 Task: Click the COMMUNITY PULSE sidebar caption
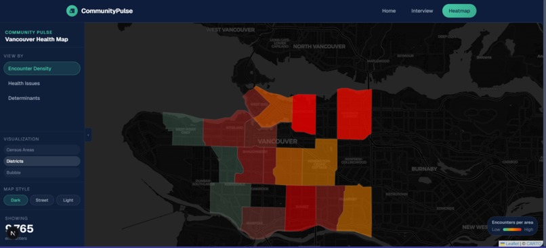click(28, 32)
